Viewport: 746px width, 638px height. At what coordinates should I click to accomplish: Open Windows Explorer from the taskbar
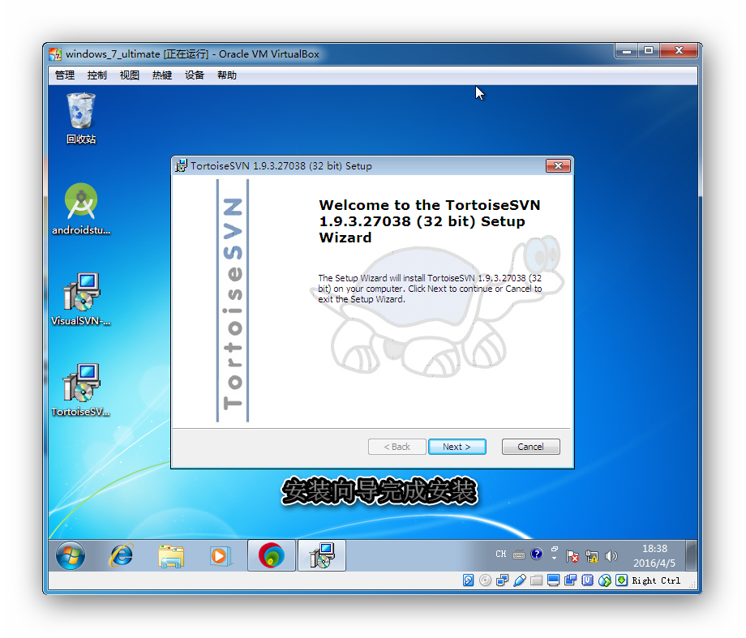(x=171, y=555)
